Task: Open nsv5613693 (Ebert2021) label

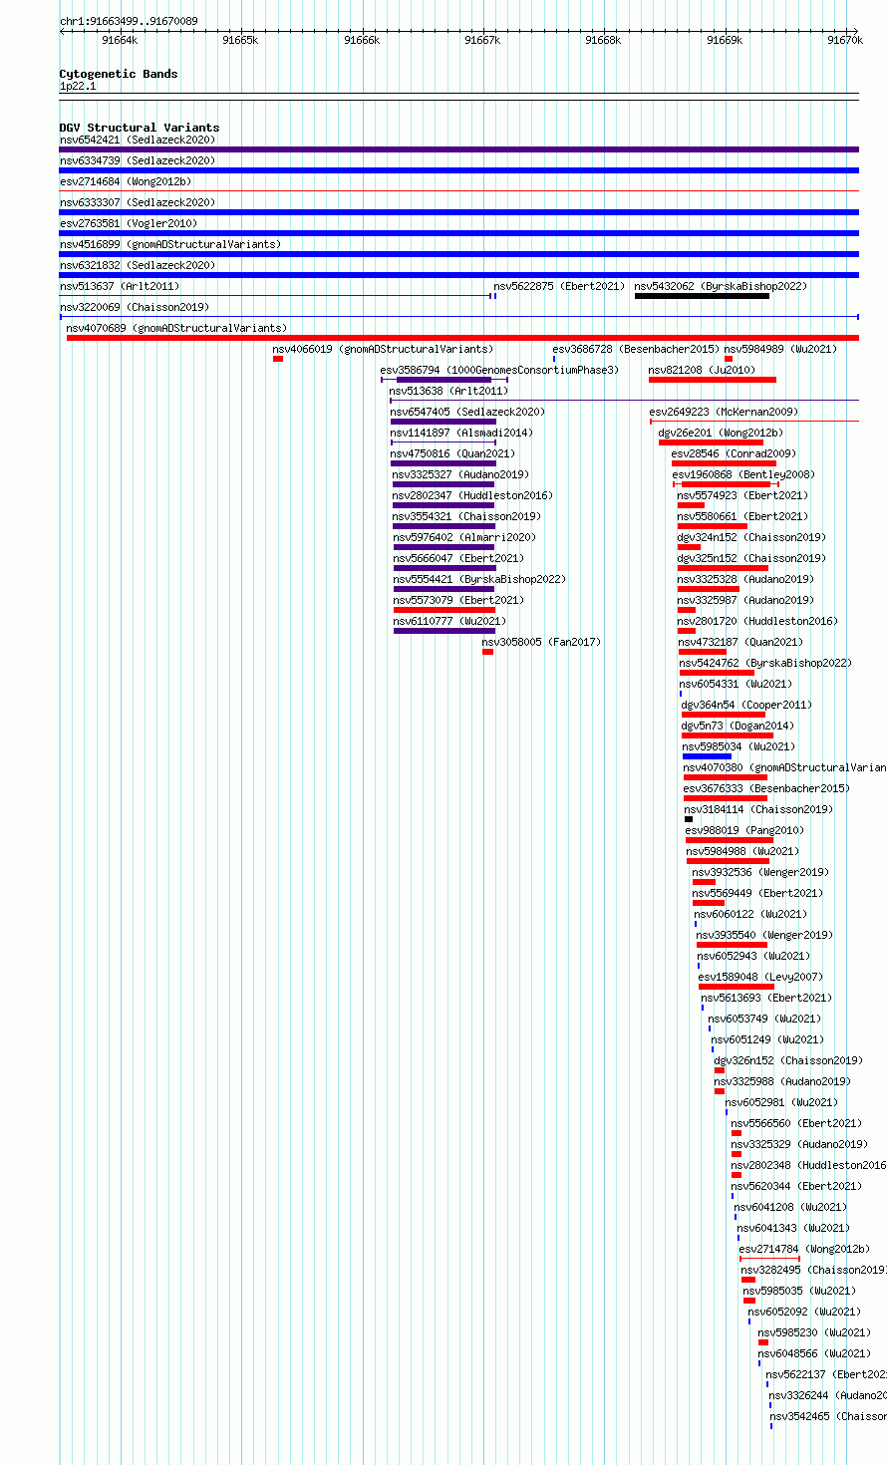Action: 766,999
